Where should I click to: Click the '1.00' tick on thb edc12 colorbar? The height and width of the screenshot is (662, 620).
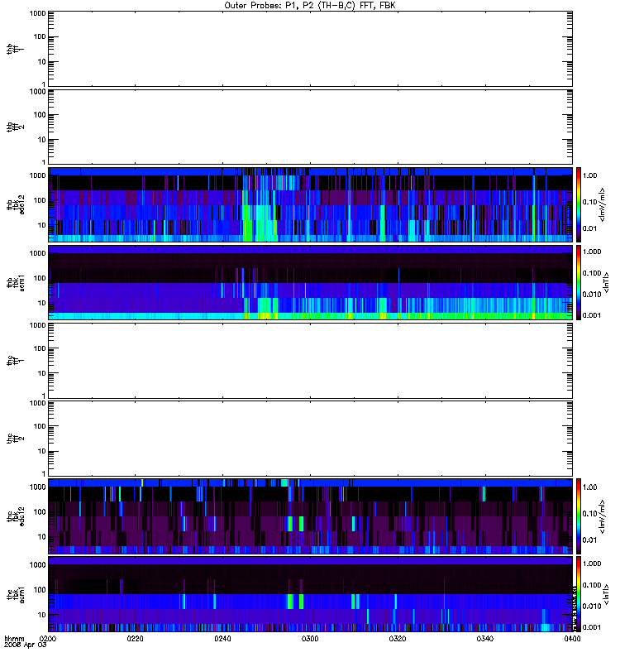(x=589, y=175)
